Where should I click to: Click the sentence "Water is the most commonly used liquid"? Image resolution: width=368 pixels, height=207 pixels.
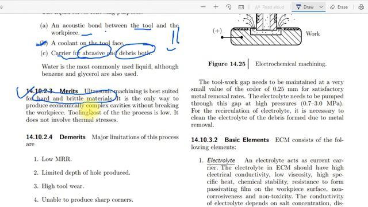click(96, 67)
